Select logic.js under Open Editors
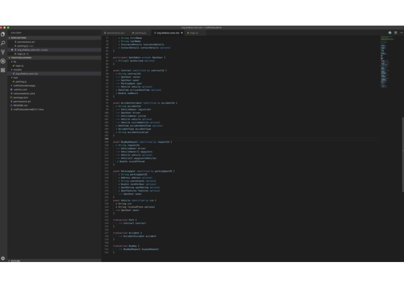Viewport: 404px width, 287px height. pyautogui.click(x=21, y=54)
